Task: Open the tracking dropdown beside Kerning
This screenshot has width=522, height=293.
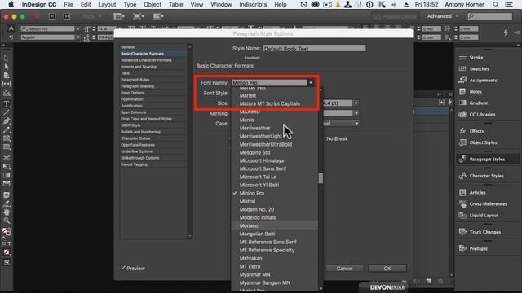Action: [x=356, y=114]
